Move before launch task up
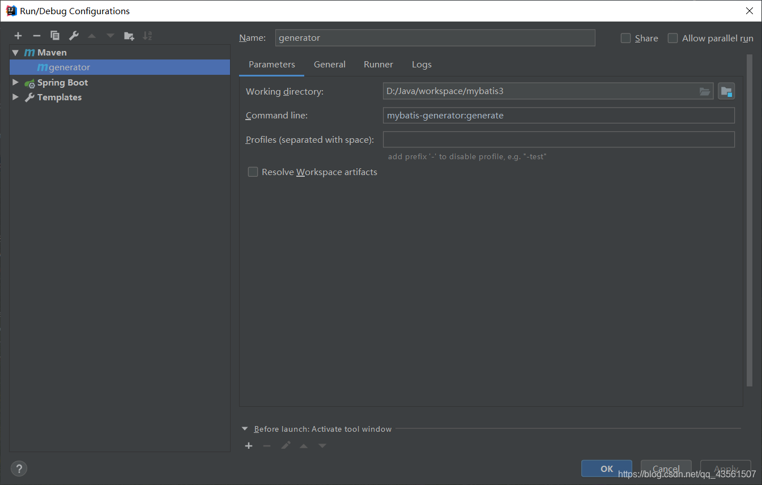762x485 pixels. coord(304,446)
